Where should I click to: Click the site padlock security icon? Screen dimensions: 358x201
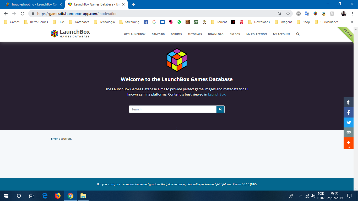click(x=33, y=14)
